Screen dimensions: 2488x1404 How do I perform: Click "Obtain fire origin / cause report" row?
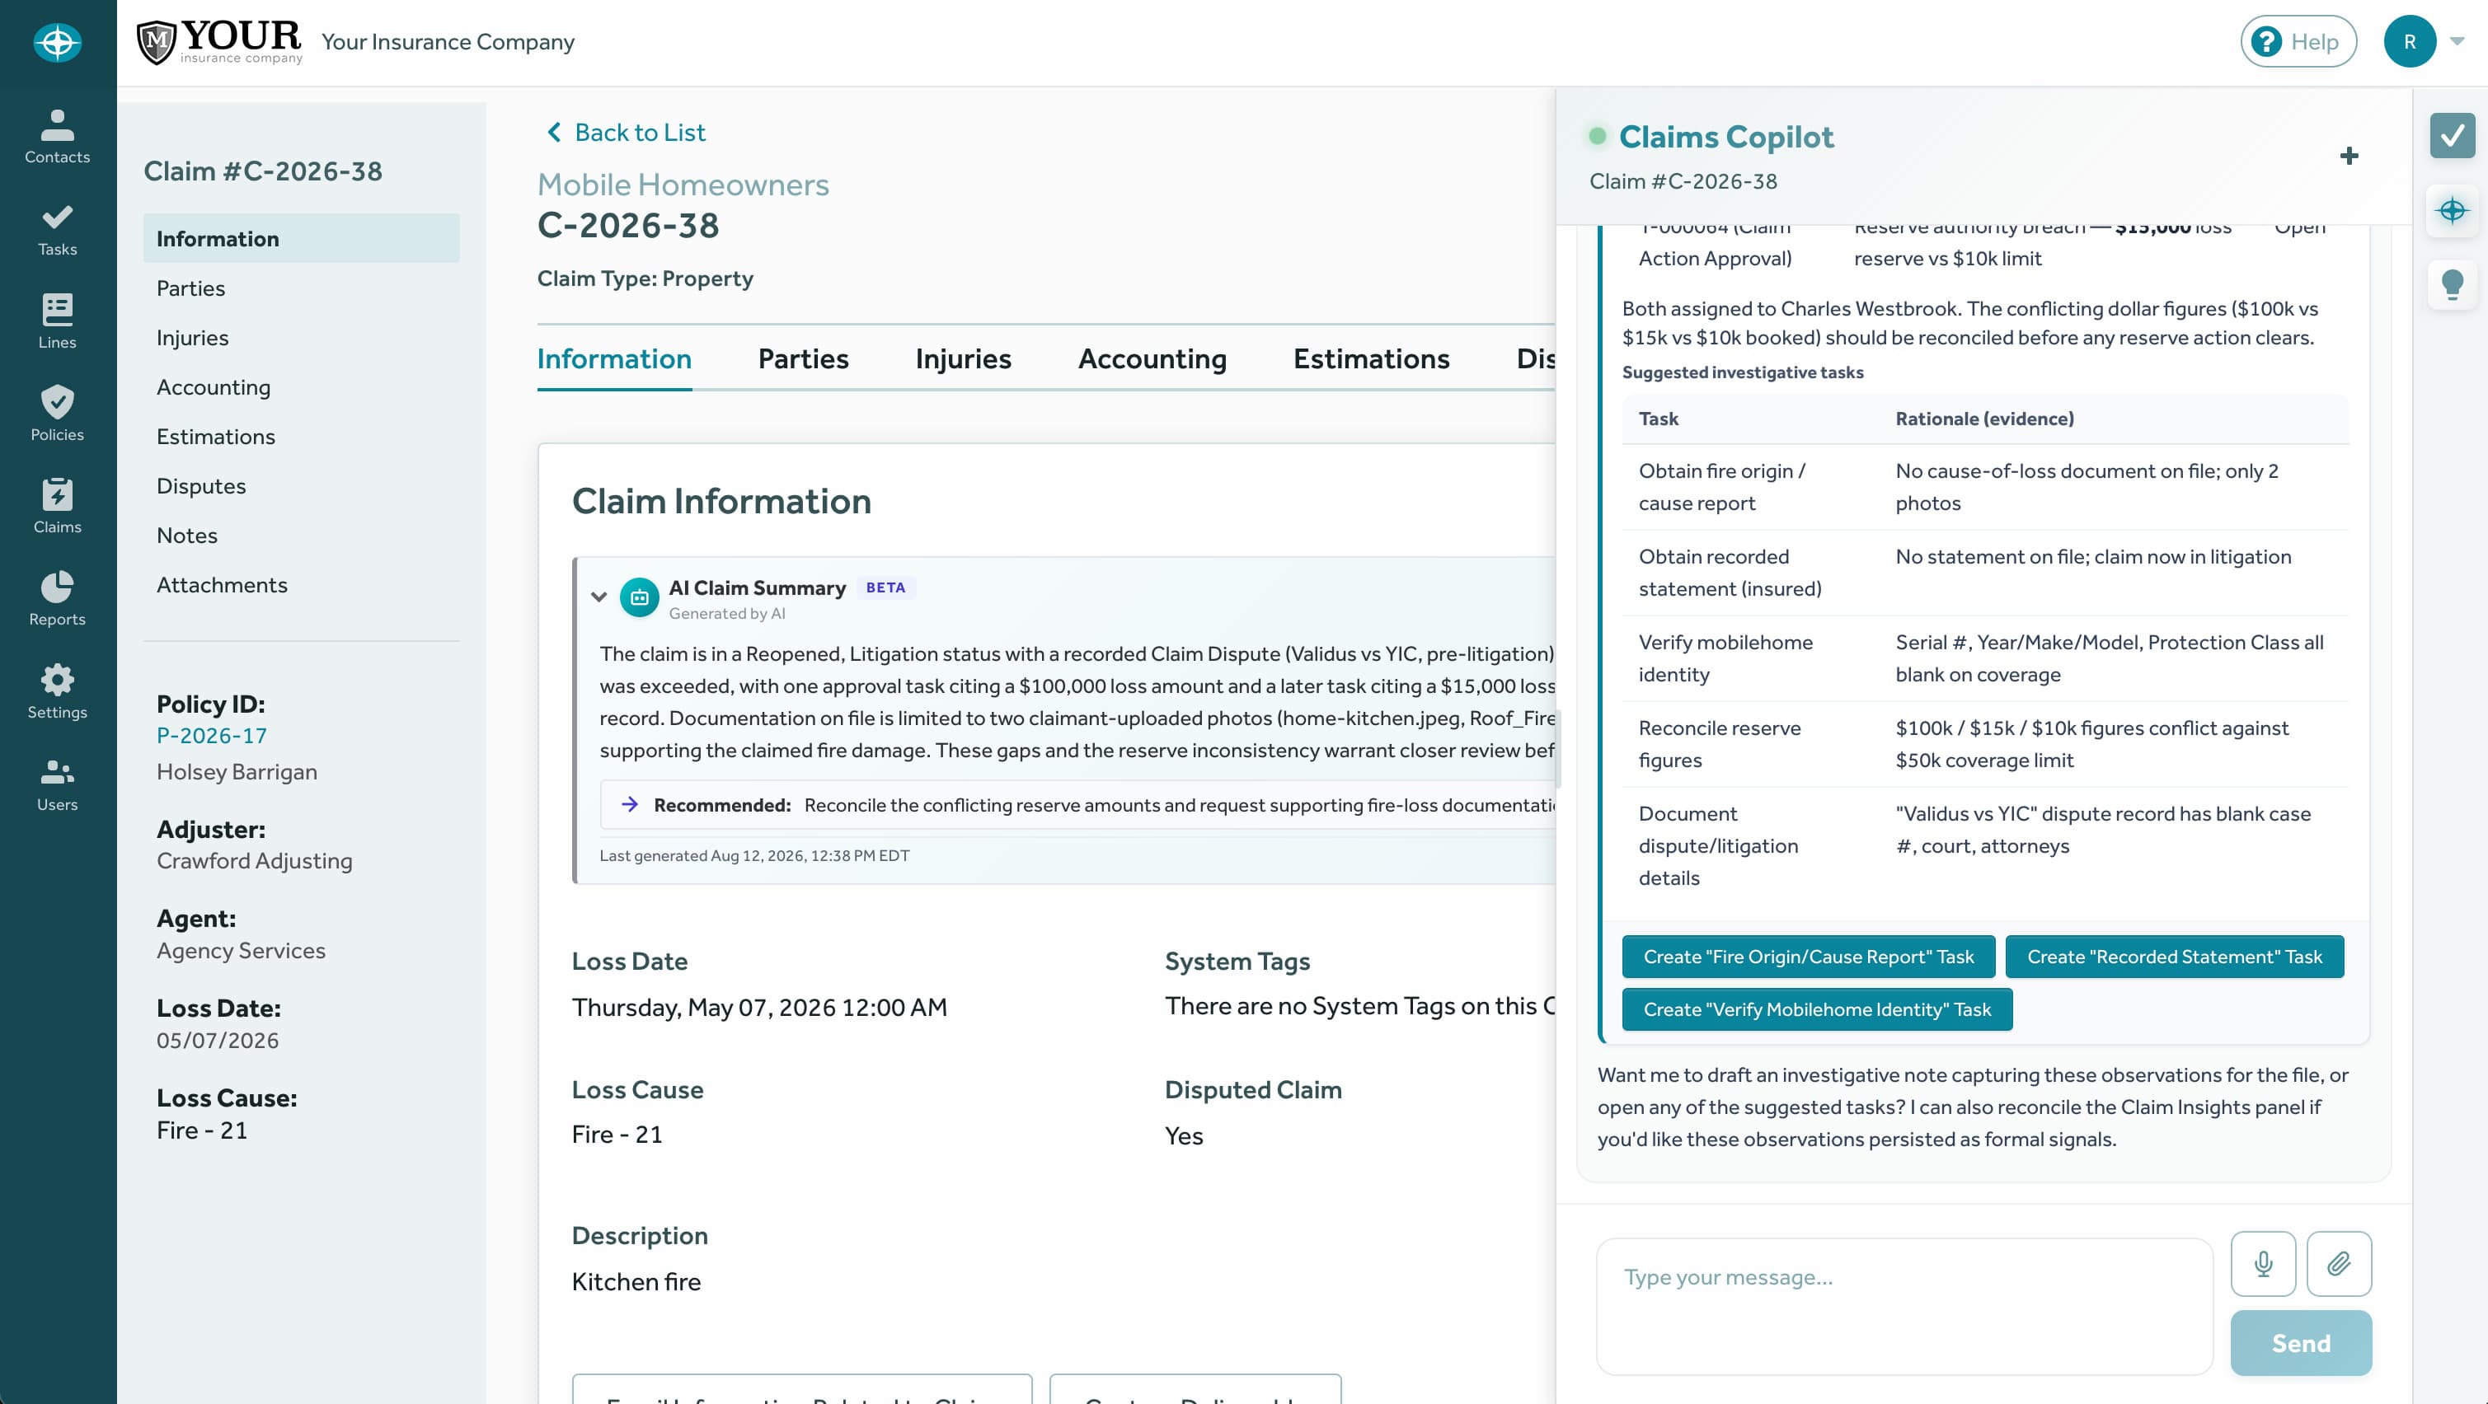[x=1985, y=487]
